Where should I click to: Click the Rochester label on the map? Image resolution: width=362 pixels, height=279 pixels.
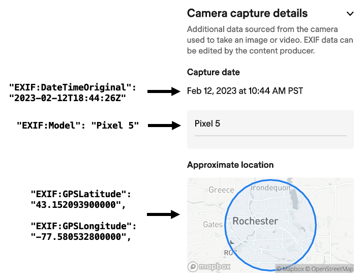click(255, 221)
